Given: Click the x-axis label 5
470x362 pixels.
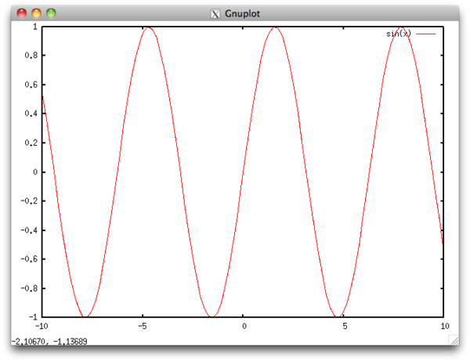Looking at the screenshot, I should click(345, 326).
